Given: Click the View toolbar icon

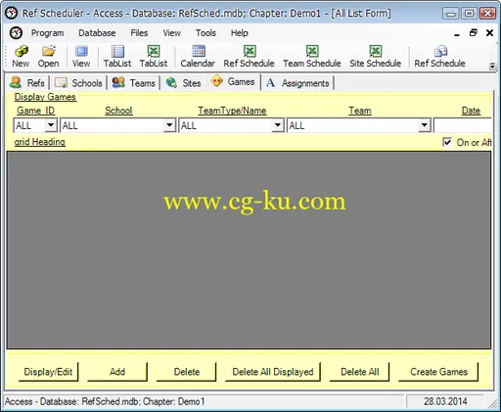Looking at the screenshot, I should (x=81, y=51).
